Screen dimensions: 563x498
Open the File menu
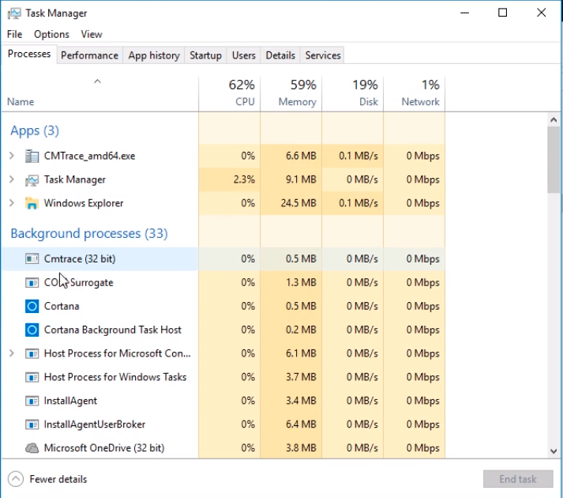coord(15,34)
